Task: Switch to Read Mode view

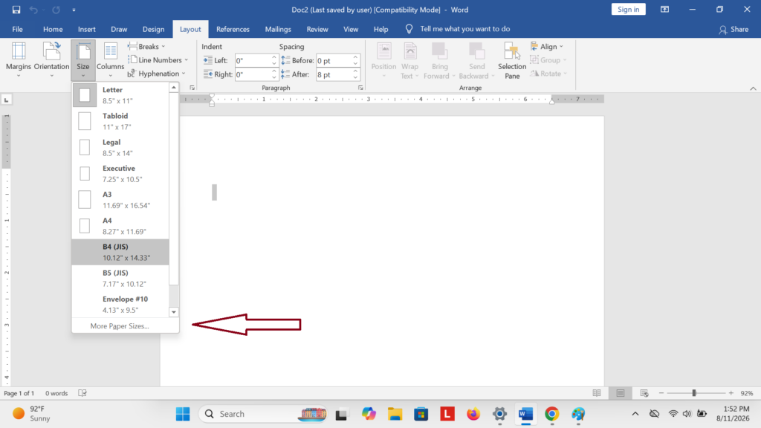Action: coord(597,393)
